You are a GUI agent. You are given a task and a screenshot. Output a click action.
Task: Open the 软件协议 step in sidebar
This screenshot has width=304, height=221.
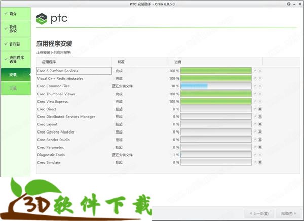16,29
